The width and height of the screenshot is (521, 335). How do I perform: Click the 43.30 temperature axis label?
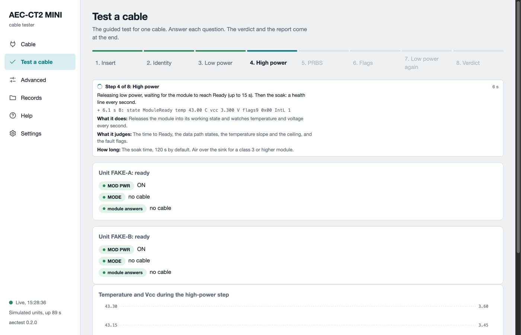point(111,306)
